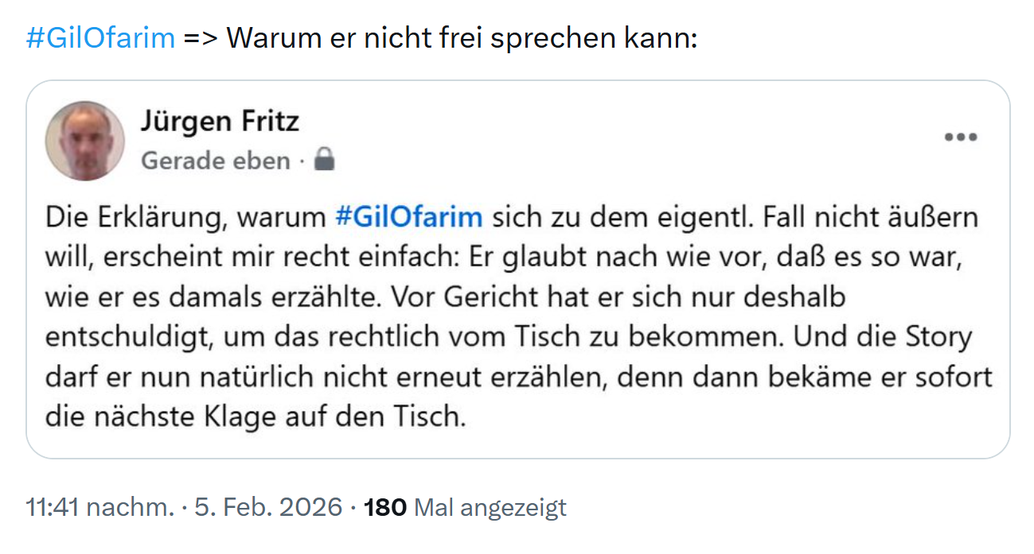Open the Jürgen Fritz author name
This screenshot has height=554, width=1034.
point(220,122)
